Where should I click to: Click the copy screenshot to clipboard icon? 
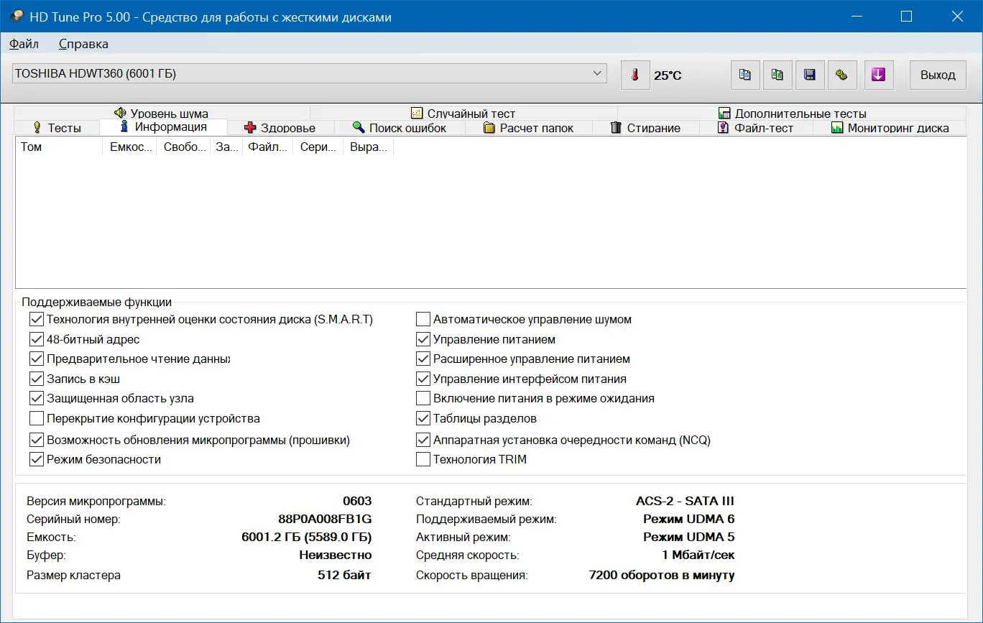click(x=777, y=75)
